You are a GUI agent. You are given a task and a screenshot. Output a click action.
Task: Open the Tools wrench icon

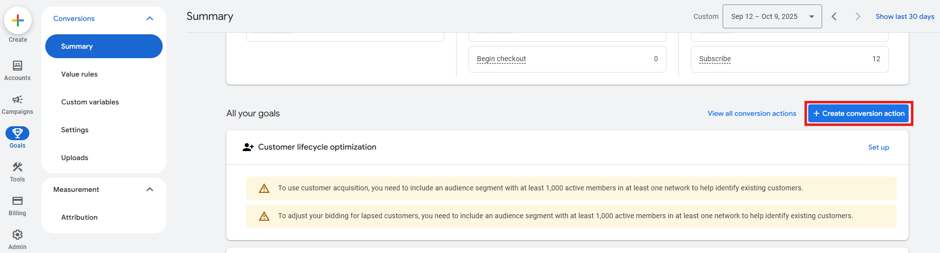[17, 167]
